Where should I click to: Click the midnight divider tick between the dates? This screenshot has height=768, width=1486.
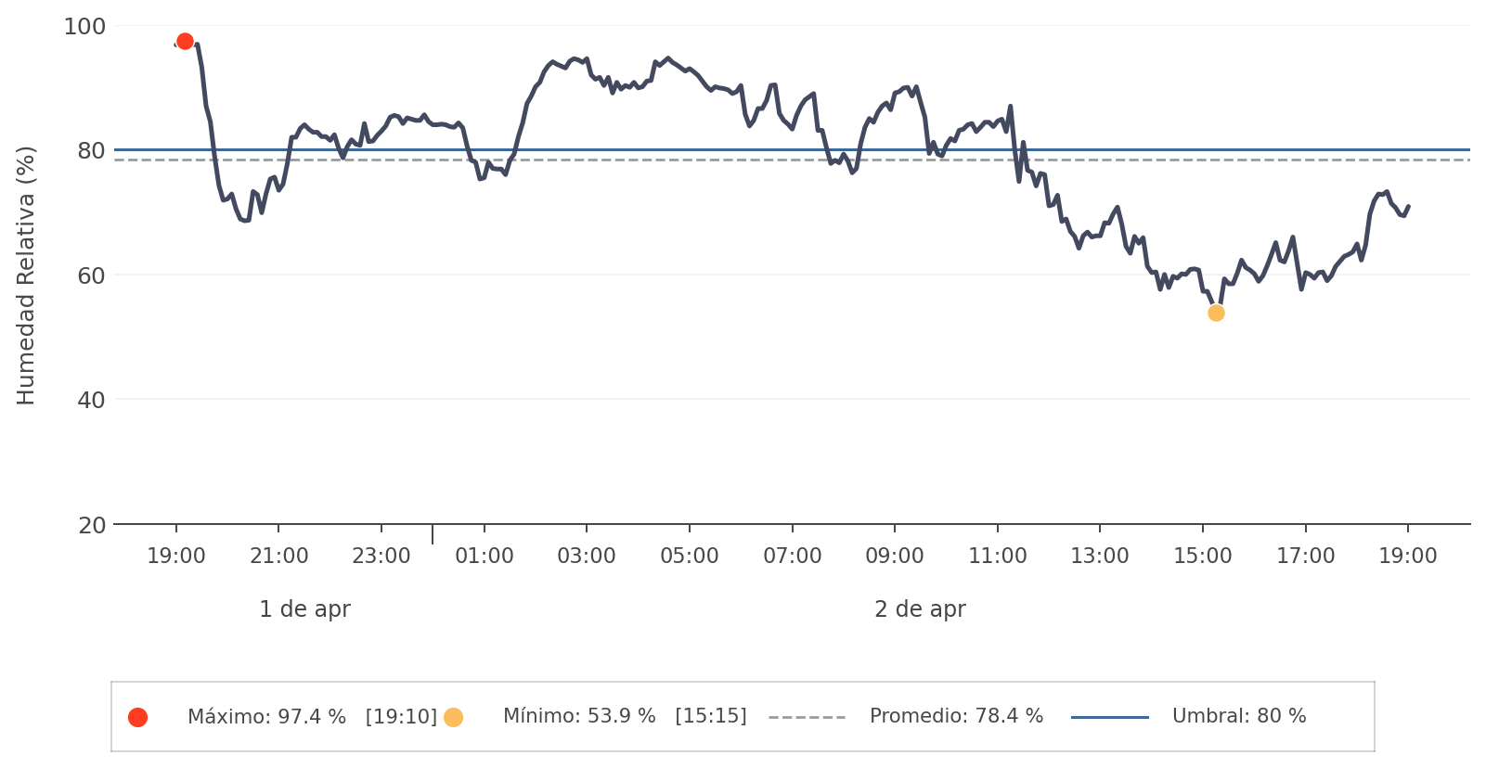433,534
